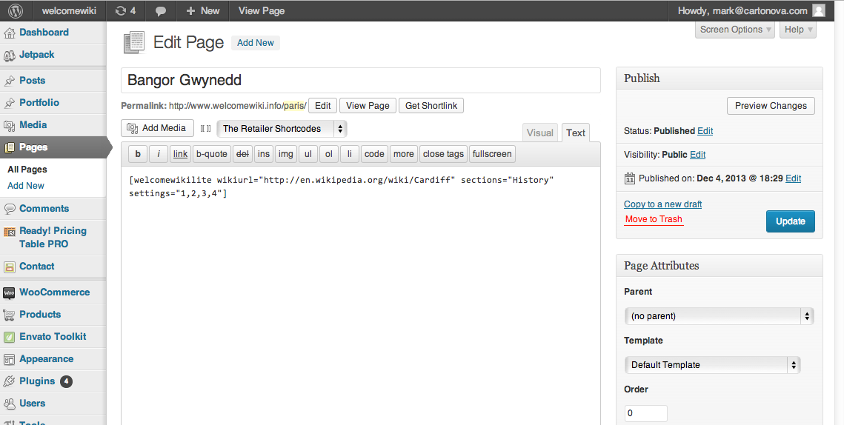The height and width of the screenshot is (425, 844).
Task: Click the user avatar next to Howdy
Action: [819, 11]
